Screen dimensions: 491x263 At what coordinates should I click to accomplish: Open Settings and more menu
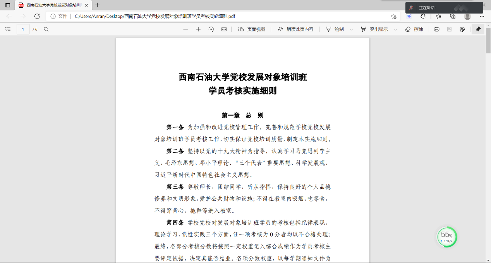(x=482, y=16)
